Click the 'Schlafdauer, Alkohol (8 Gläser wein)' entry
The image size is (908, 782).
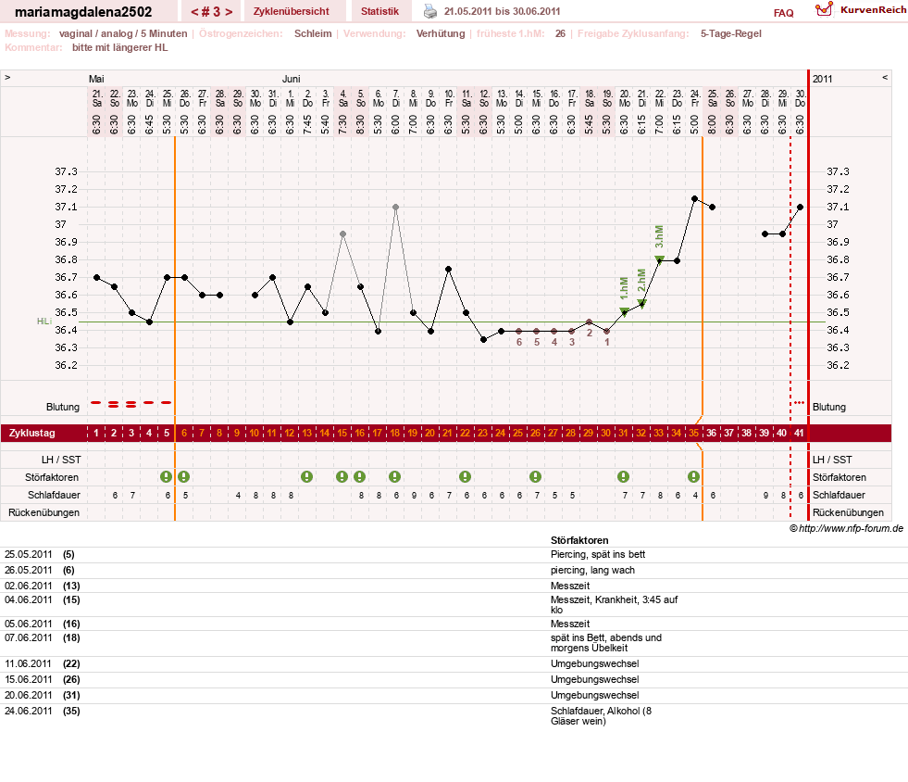[601, 716]
